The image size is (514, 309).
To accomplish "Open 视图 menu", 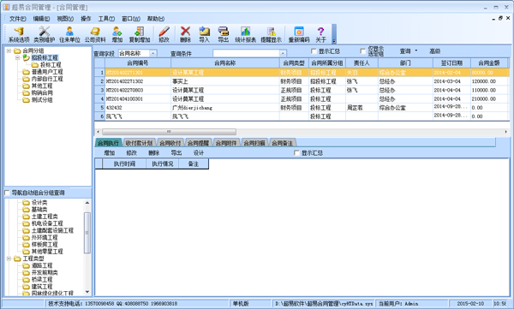I will [x=65, y=19].
